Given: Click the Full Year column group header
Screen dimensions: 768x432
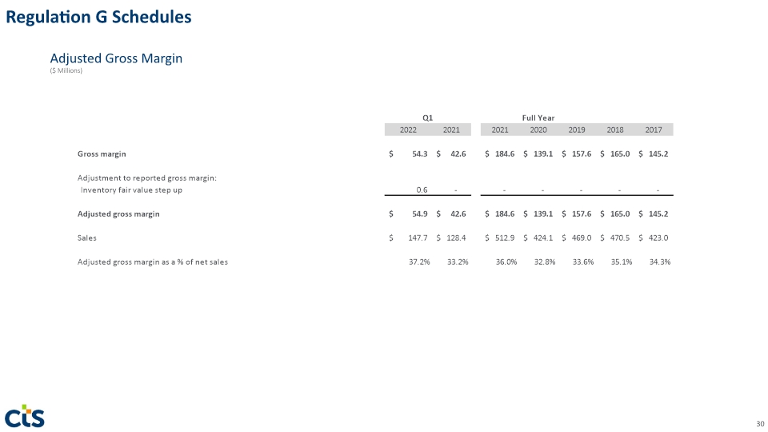Looking at the screenshot, I should [x=538, y=118].
